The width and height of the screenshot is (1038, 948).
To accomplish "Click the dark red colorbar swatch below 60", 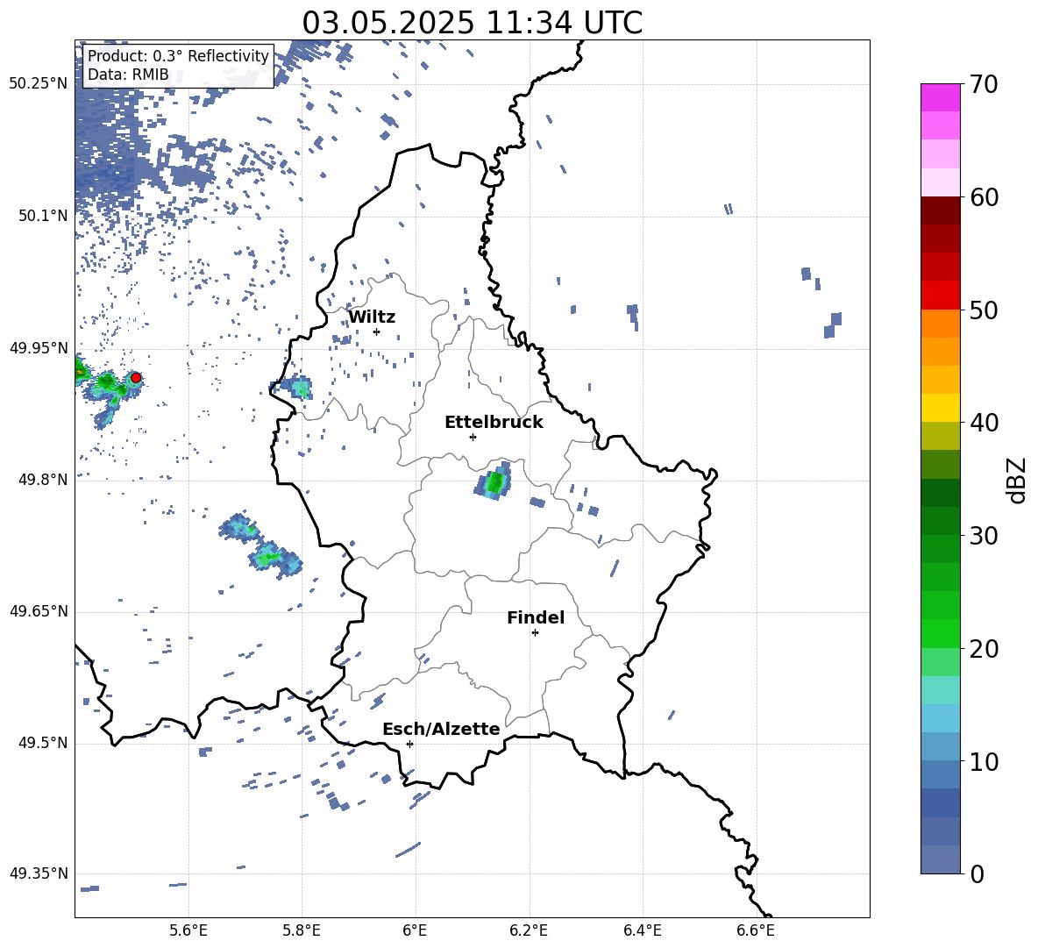I will click(x=941, y=210).
